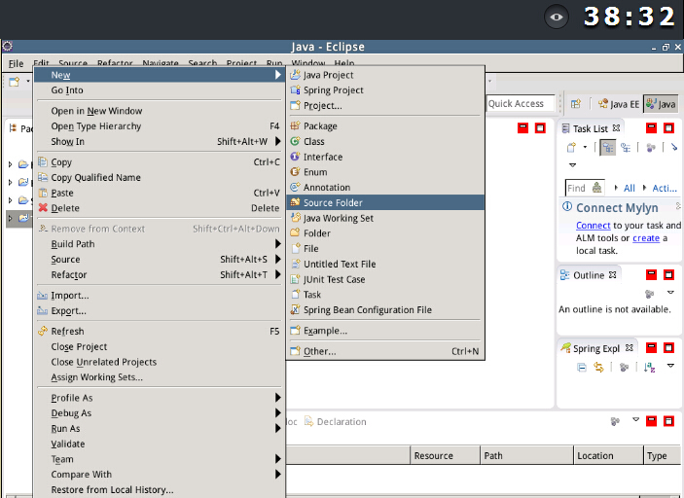Switch to Java EE perspective
Image resolution: width=684 pixels, height=498 pixels.
pos(619,104)
